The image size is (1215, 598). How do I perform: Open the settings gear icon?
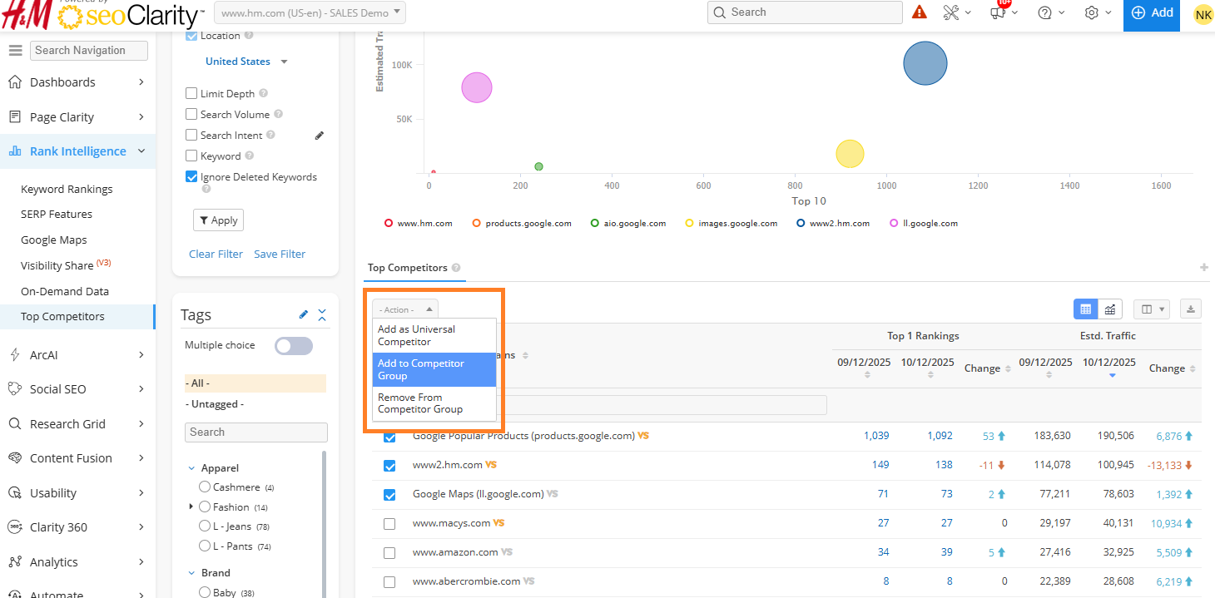tap(1092, 12)
